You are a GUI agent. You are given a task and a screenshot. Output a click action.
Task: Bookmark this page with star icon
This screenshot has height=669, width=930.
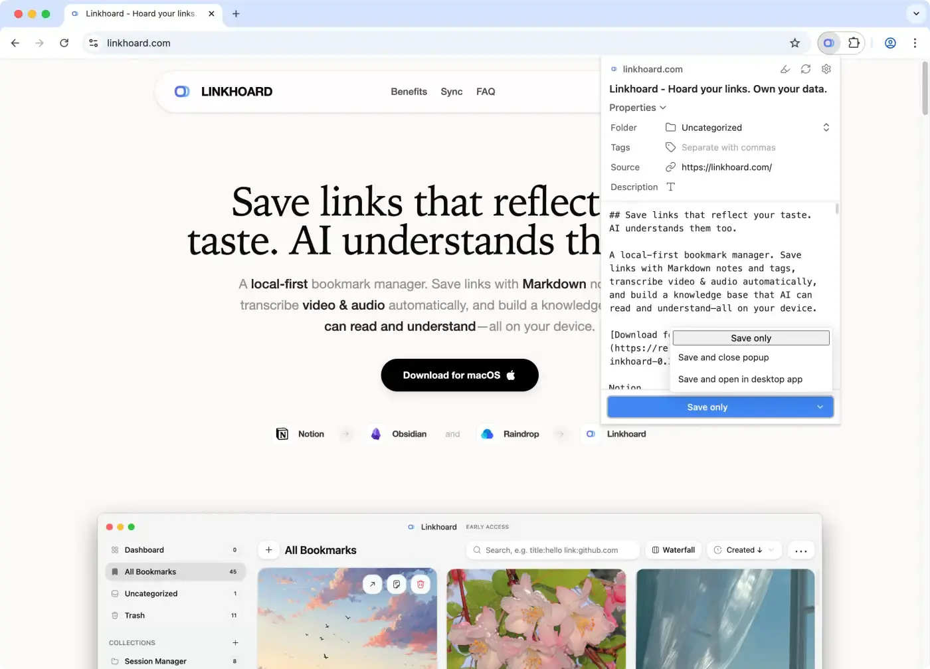[794, 43]
